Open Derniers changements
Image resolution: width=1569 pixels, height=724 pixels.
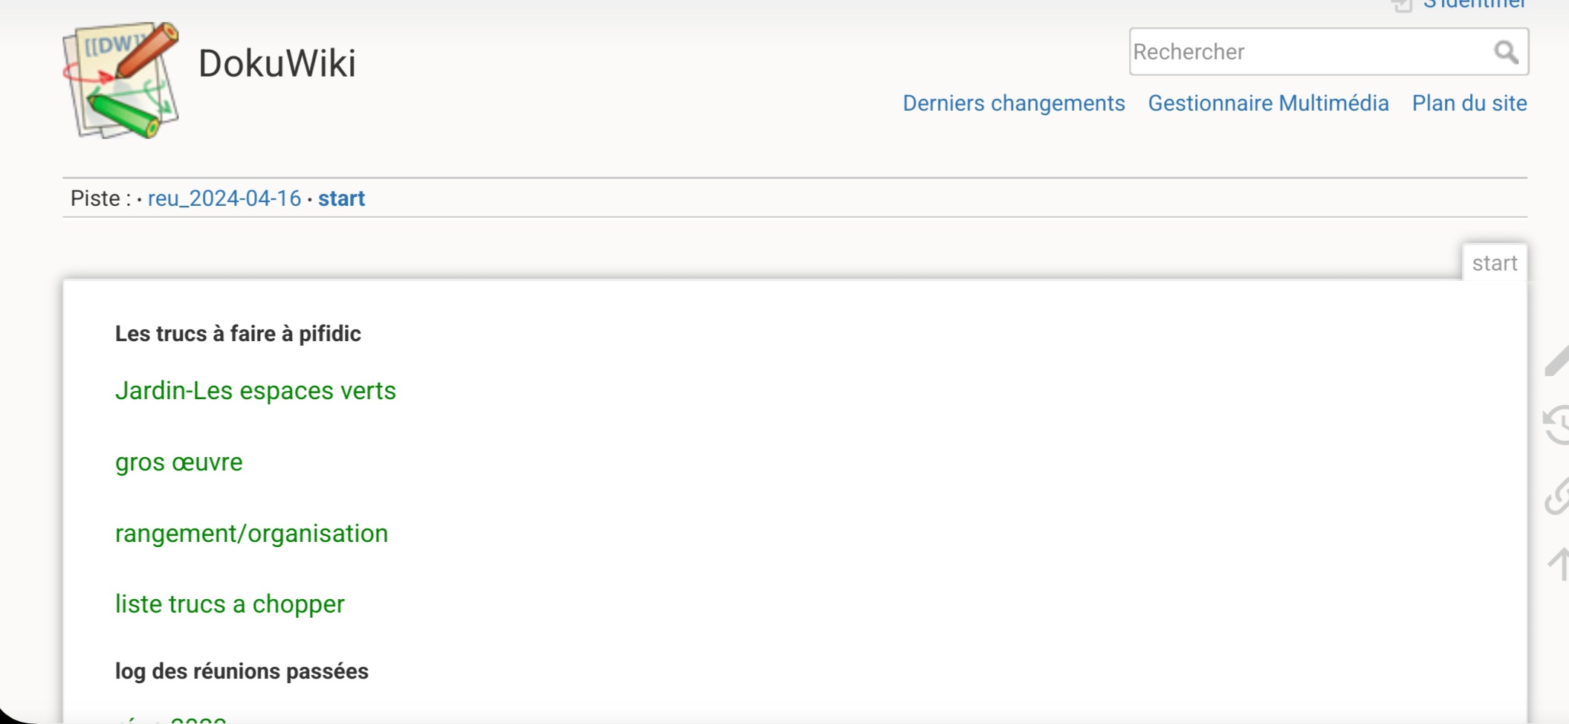coord(1013,103)
